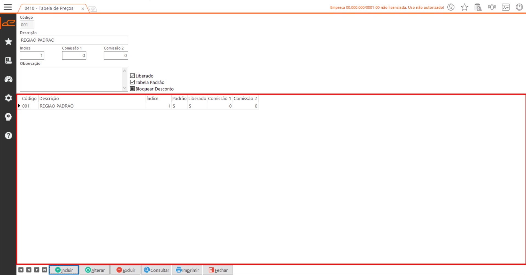Click the Excluir button
Screen dimensions: 526x275
coord(126,270)
